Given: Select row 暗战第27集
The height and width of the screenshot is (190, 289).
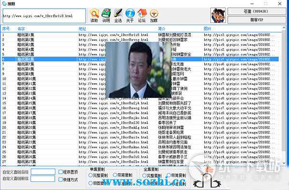Looking at the screenshot, I should coord(140,162).
